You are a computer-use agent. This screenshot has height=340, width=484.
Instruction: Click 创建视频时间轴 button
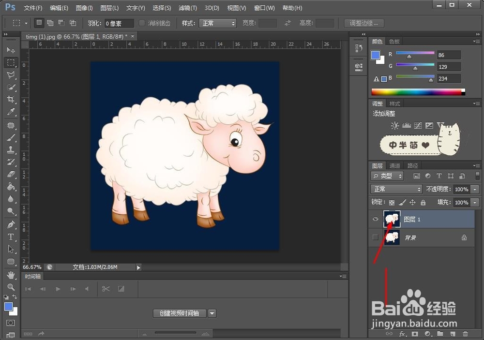[x=180, y=313]
